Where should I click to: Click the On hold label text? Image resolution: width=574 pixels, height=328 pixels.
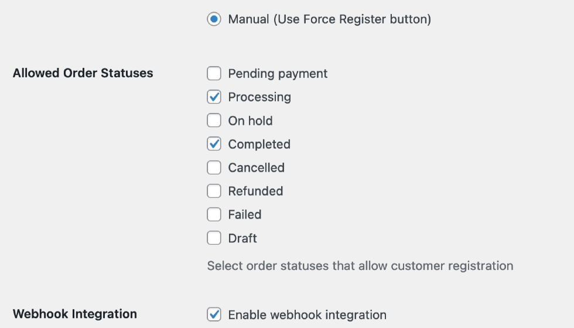[x=250, y=121]
